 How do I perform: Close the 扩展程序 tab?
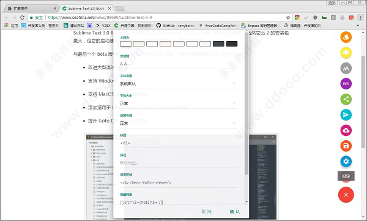point(54,9)
